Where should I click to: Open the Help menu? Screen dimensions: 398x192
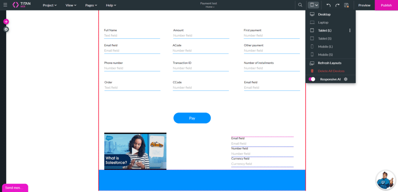[111, 5]
